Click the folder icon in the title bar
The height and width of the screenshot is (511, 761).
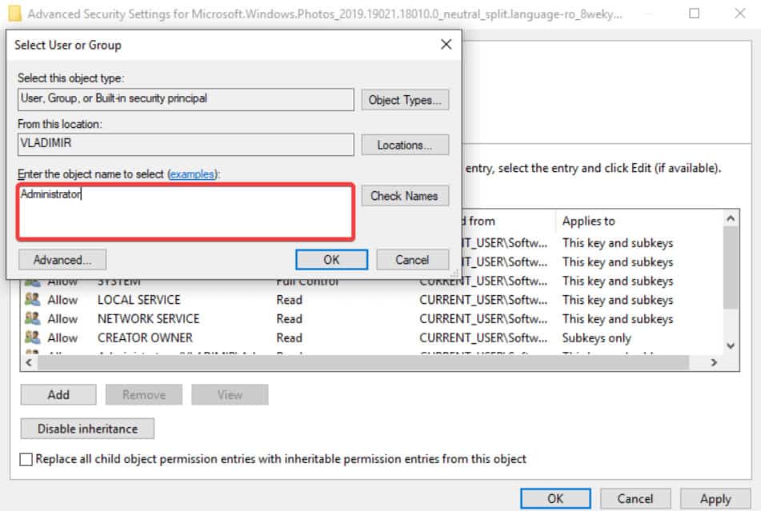pos(14,14)
